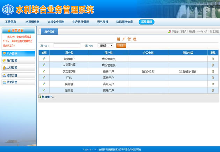Select the 用户管理 content tab
The image size is (220, 152).
click(49, 32)
